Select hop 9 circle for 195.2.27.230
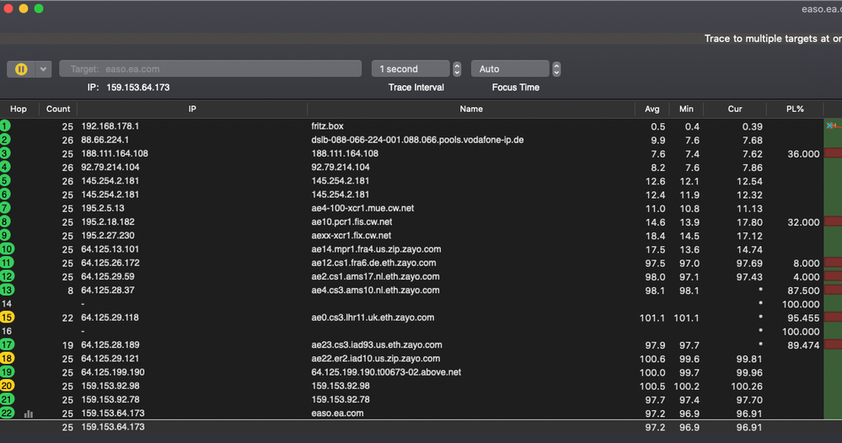Image resolution: width=842 pixels, height=443 pixels. [5, 235]
